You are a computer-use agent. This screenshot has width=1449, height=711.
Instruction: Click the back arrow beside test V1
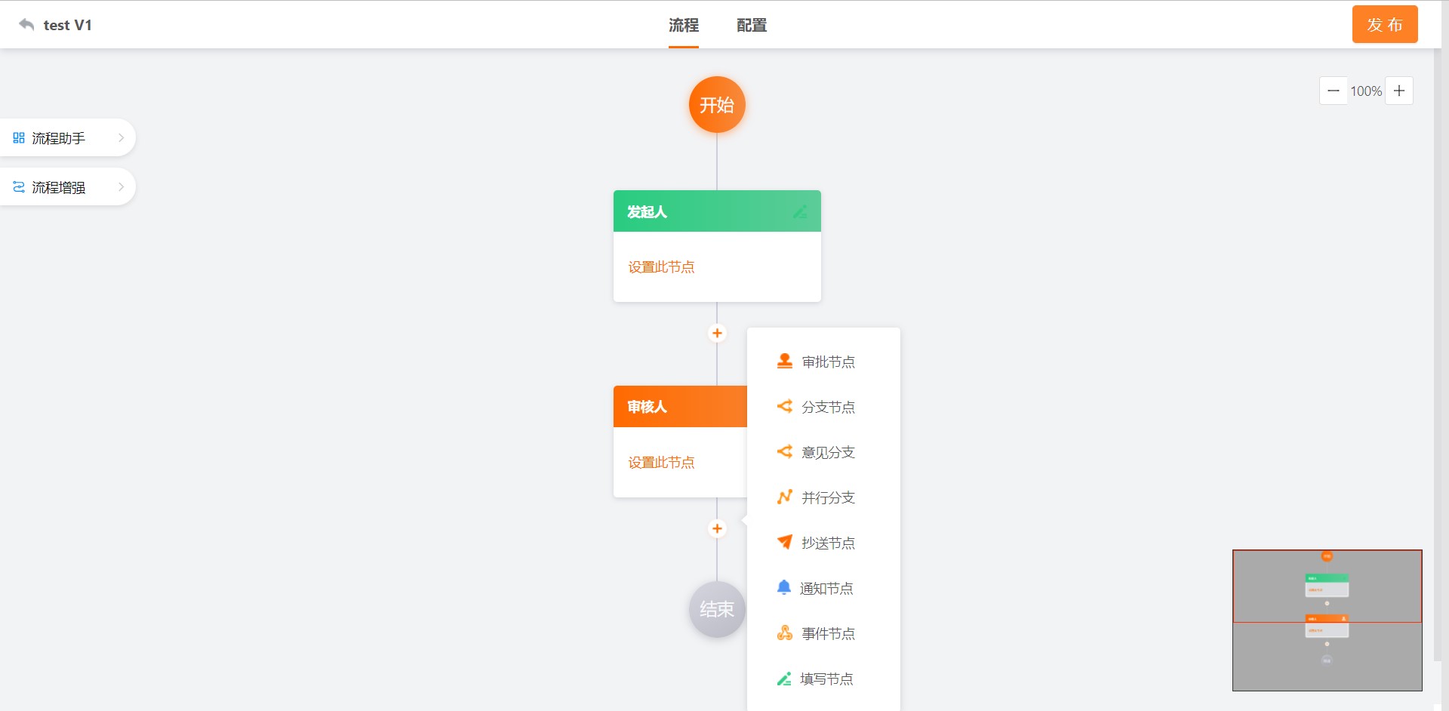click(x=26, y=24)
